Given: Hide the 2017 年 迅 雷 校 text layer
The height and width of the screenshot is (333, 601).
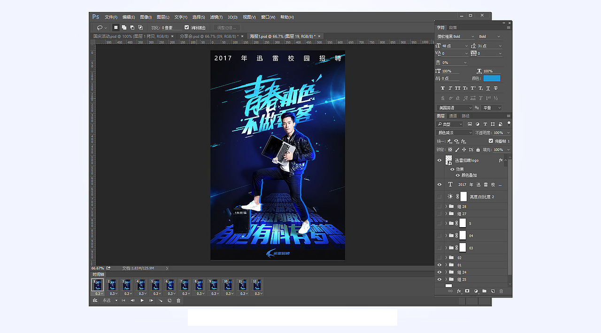Looking at the screenshot, I should pos(439,185).
